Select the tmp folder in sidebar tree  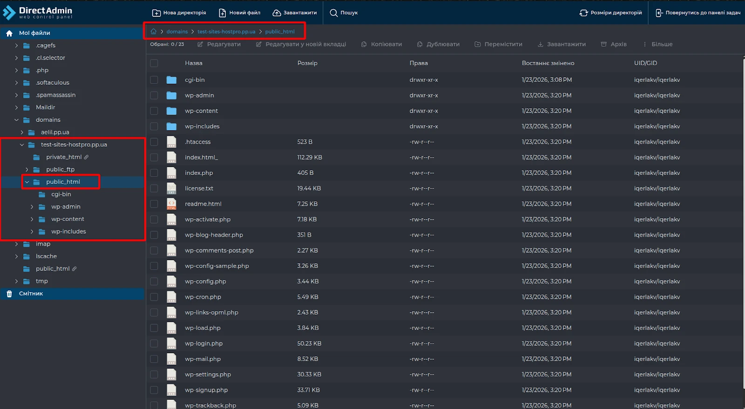41,281
